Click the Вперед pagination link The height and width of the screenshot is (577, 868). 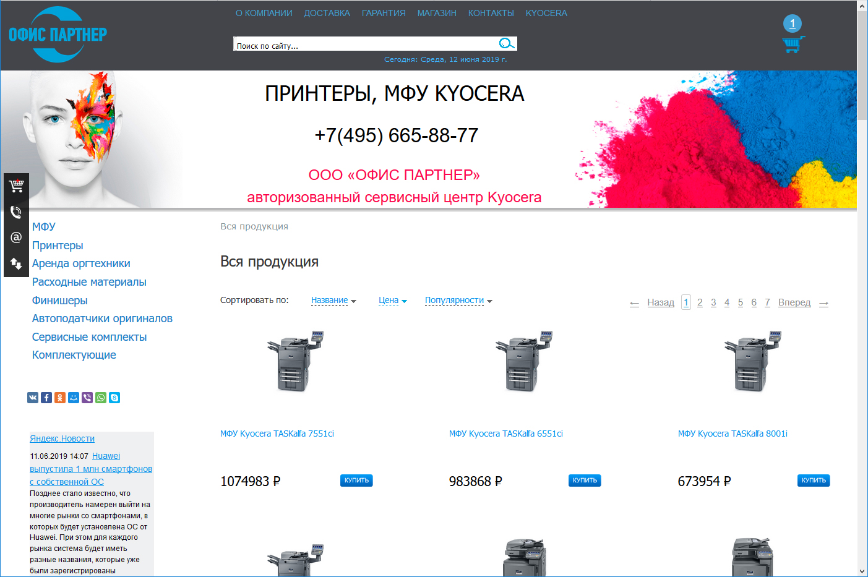pos(794,302)
